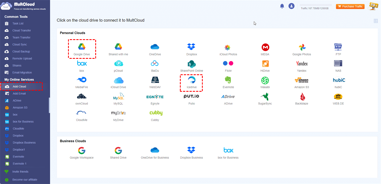This screenshot has height=184, width=381.
Task: Connect BaiDu cloud
Action: (x=155, y=66)
